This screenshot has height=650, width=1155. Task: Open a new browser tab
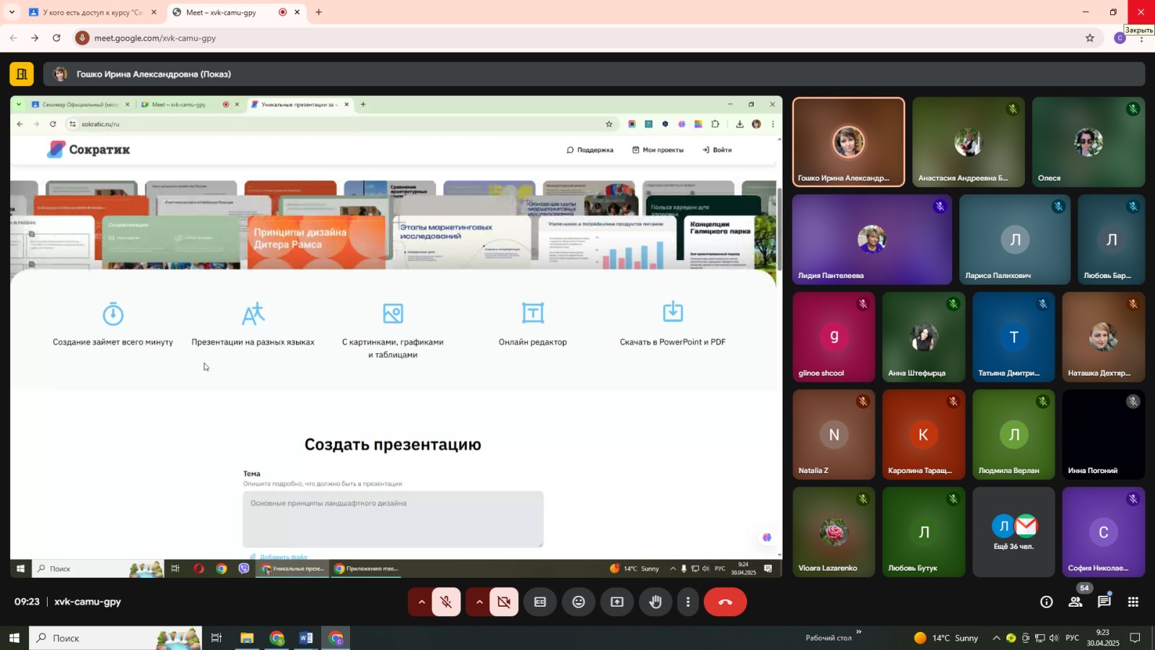point(318,12)
